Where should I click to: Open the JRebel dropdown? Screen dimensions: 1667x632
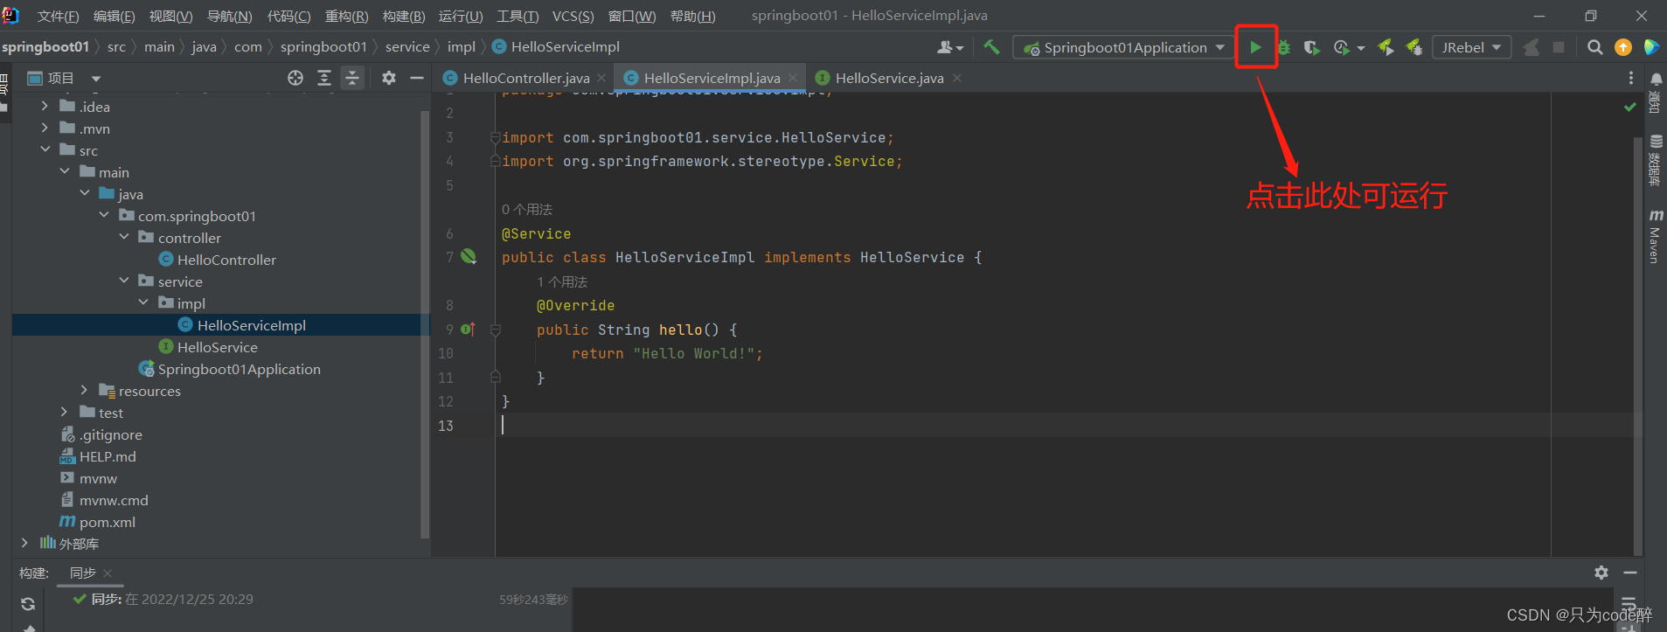tap(1472, 47)
